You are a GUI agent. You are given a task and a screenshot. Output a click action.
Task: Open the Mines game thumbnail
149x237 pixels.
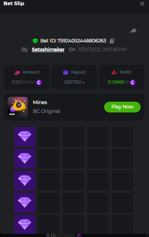click(18, 107)
